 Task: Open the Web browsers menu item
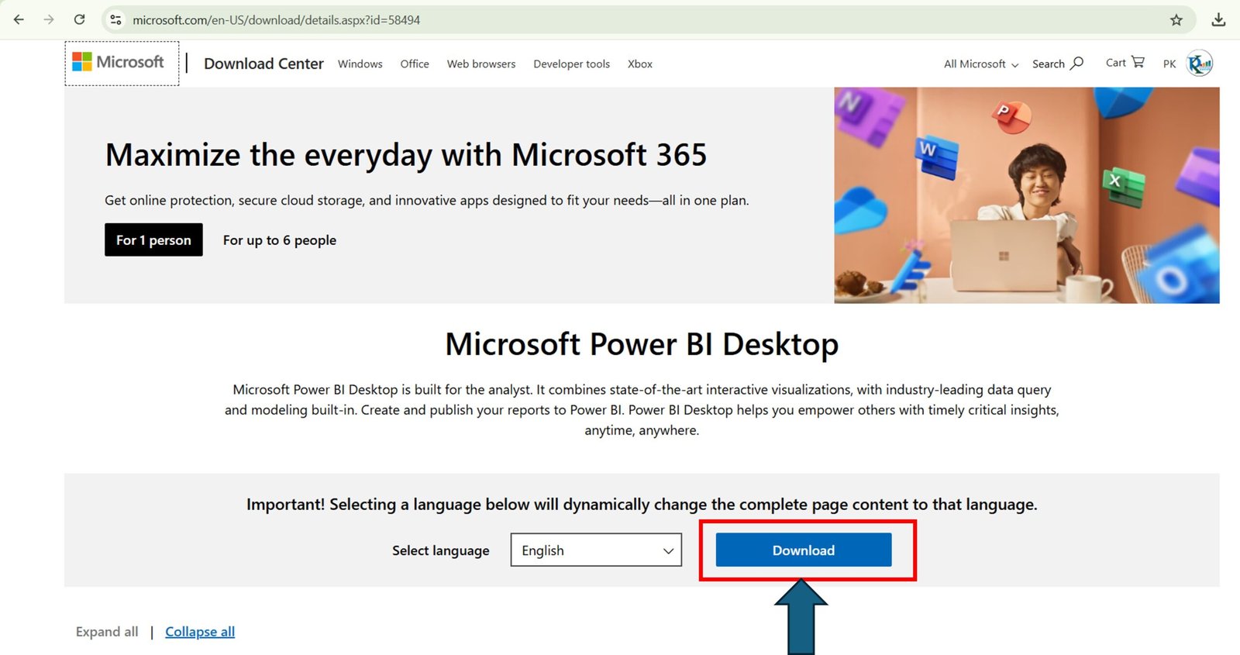[481, 64]
